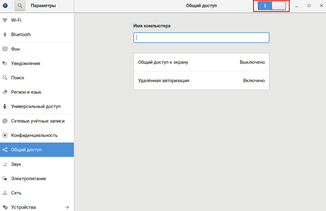
Task: Go to Конфиденциальность privacy settings
Action: coord(34,135)
